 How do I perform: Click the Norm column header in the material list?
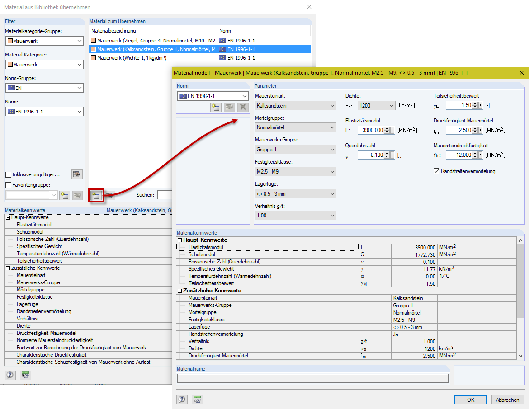(264, 31)
